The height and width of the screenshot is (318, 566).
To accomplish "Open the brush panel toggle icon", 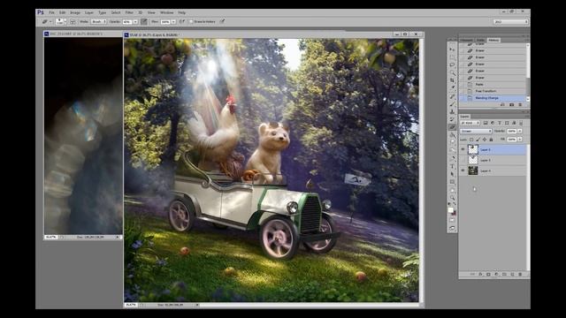I will pos(73,21).
